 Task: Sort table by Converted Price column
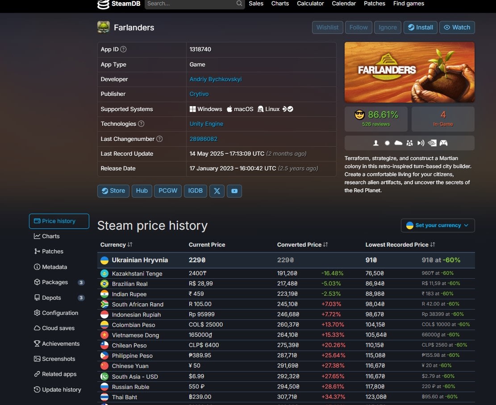click(x=302, y=245)
